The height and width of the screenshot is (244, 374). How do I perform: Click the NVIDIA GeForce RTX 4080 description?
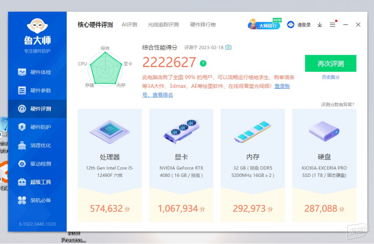point(181,172)
